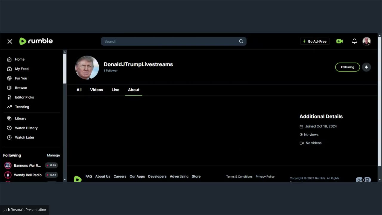Image resolution: width=382 pixels, height=215 pixels.
Task: Click the No videos text
Action: [x=313, y=143]
